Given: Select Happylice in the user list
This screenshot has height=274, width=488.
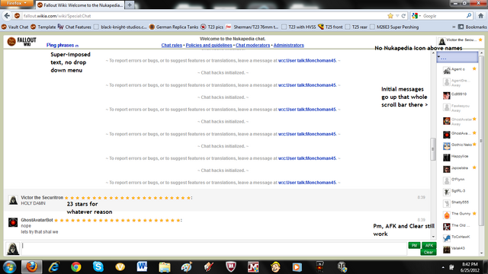Looking at the screenshot, I should coord(460,157).
